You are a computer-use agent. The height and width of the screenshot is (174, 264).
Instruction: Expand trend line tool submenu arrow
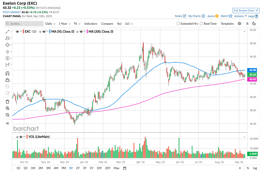click(x=11, y=32)
